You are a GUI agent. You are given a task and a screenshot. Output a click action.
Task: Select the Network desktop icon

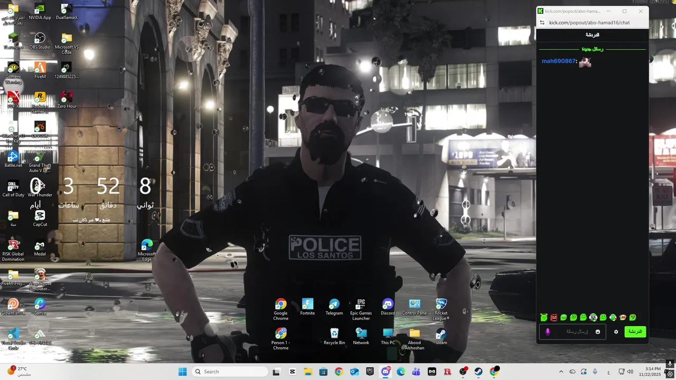(x=361, y=337)
